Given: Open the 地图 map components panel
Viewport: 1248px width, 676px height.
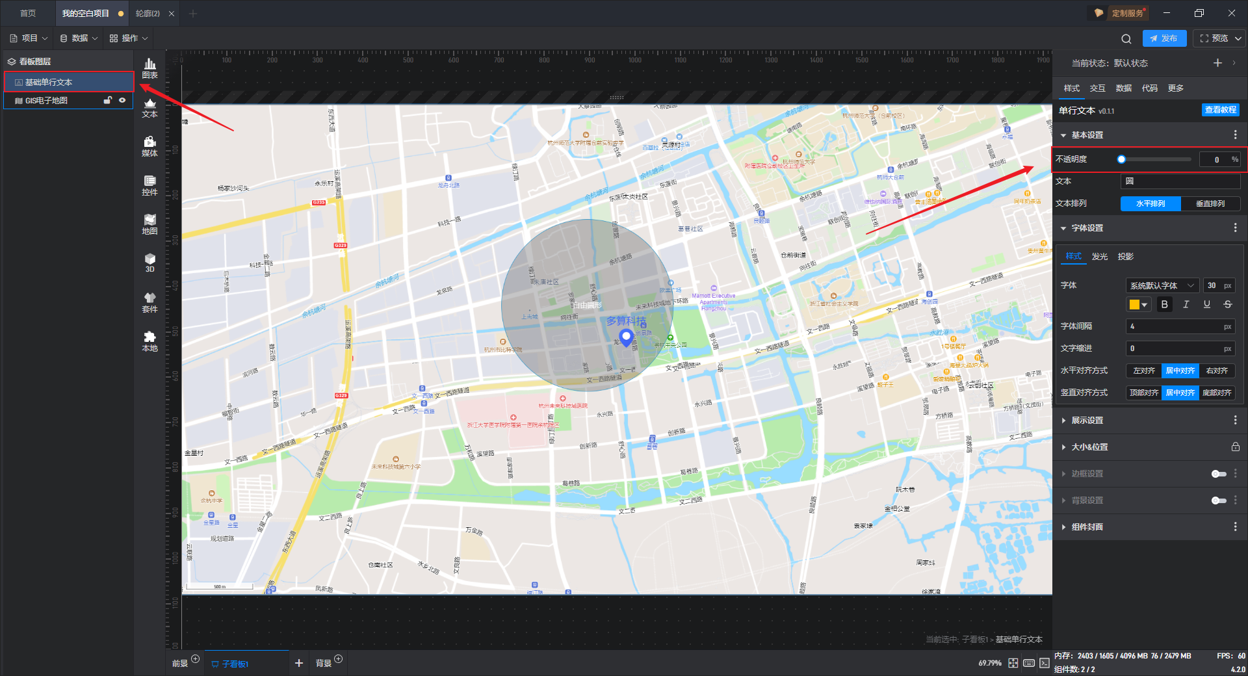Looking at the screenshot, I should (149, 224).
